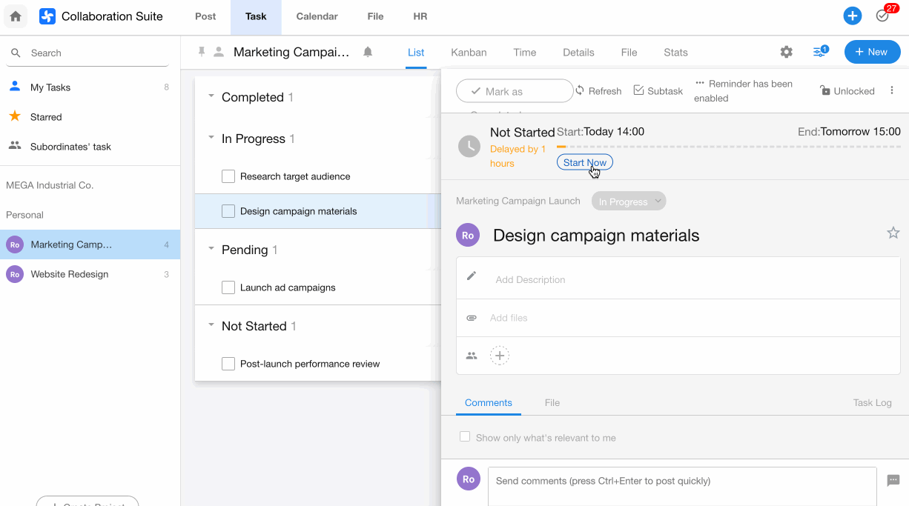This screenshot has width=909, height=506.
Task: Click the blue New button
Action: pyautogui.click(x=872, y=52)
